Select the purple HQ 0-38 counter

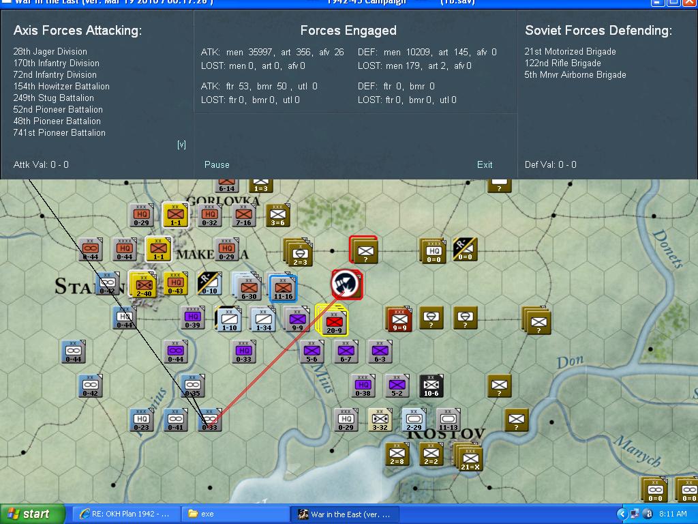[x=363, y=385]
